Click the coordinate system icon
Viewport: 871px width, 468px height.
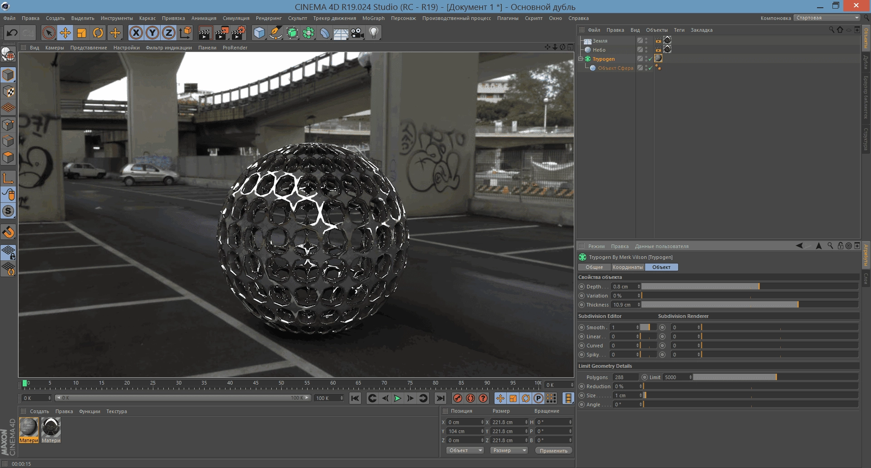click(x=186, y=33)
